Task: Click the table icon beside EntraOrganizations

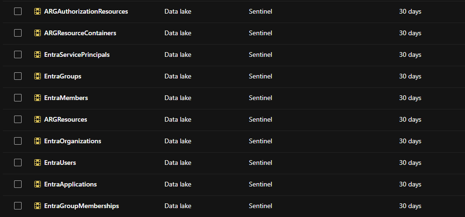Action: coord(38,141)
